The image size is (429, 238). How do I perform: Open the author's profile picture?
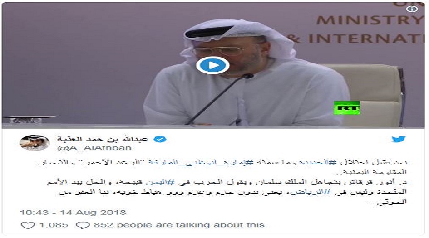tap(35, 143)
